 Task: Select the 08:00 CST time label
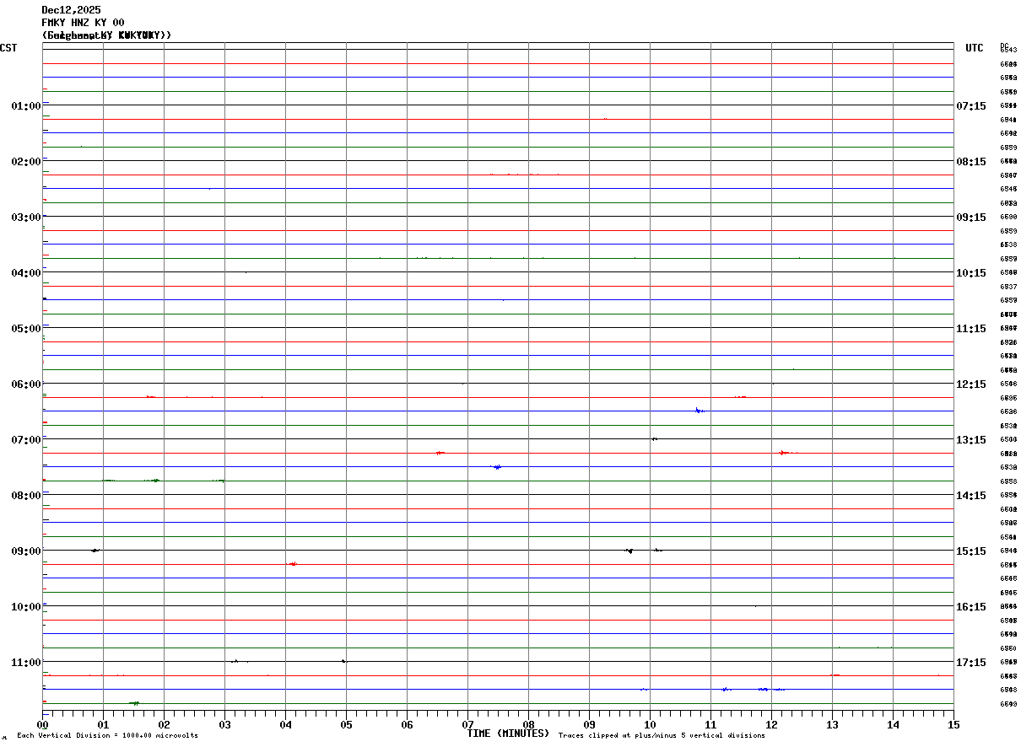tap(26, 496)
